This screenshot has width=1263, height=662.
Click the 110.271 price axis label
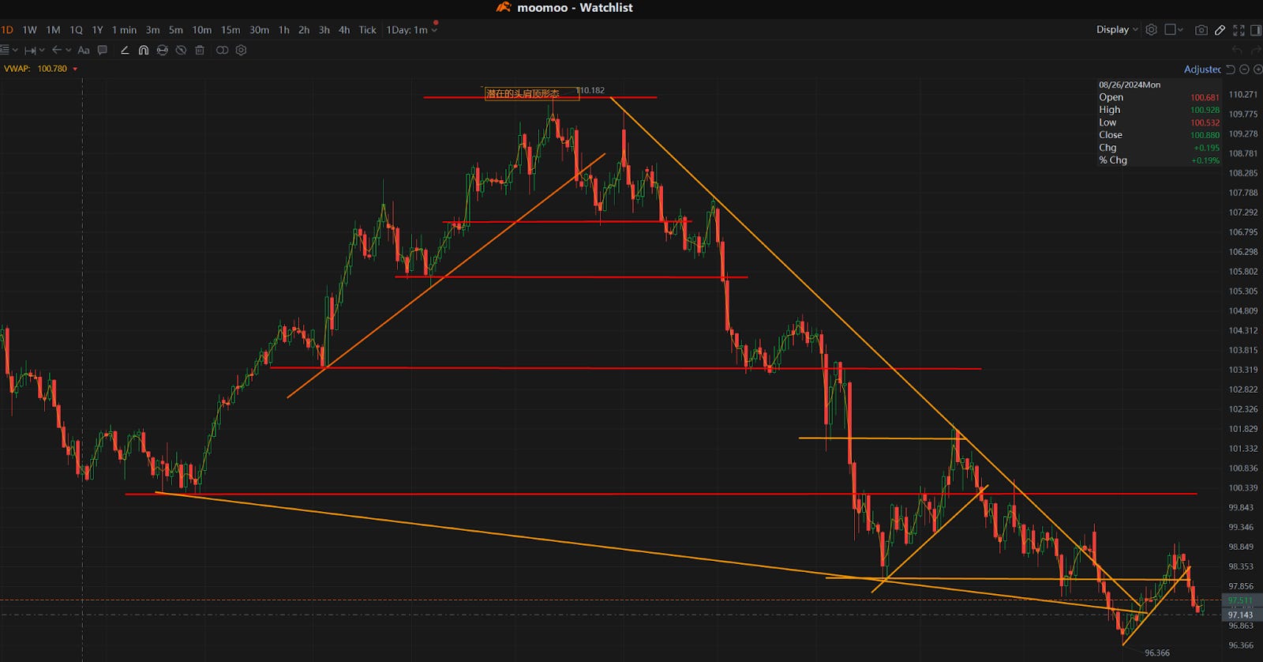tap(1243, 94)
